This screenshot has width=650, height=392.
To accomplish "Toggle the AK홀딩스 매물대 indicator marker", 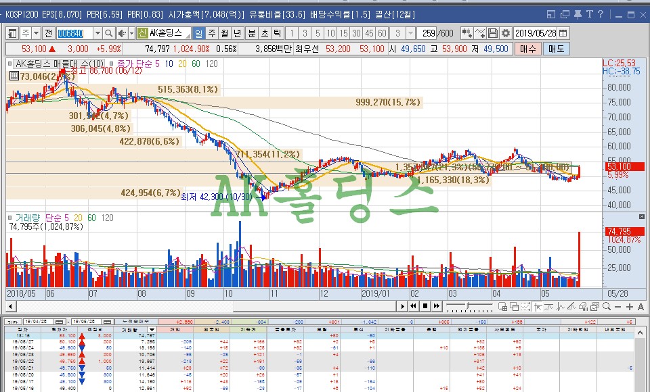I will click(9, 64).
